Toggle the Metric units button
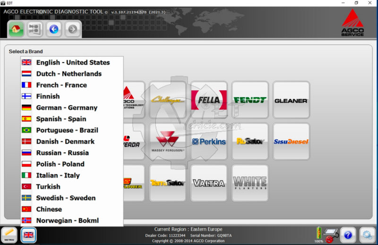Image resolution: width=378 pixels, height=245 pixels. [9, 235]
